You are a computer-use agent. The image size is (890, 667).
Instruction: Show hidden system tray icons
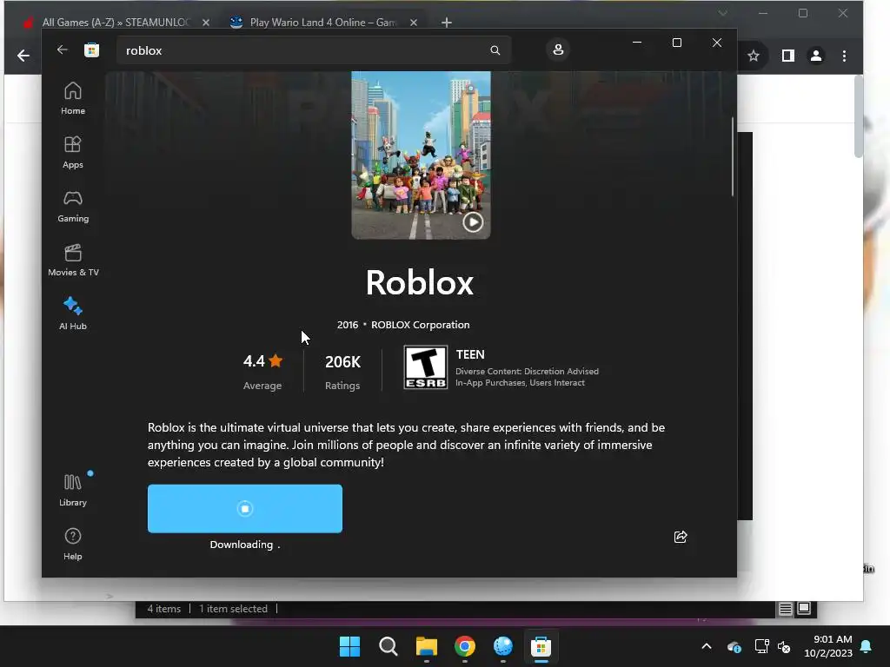tap(707, 646)
